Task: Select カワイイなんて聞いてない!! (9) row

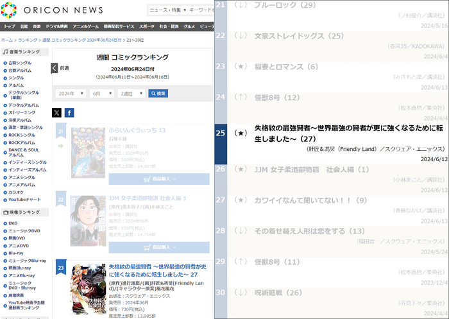Action: [332, 211]
